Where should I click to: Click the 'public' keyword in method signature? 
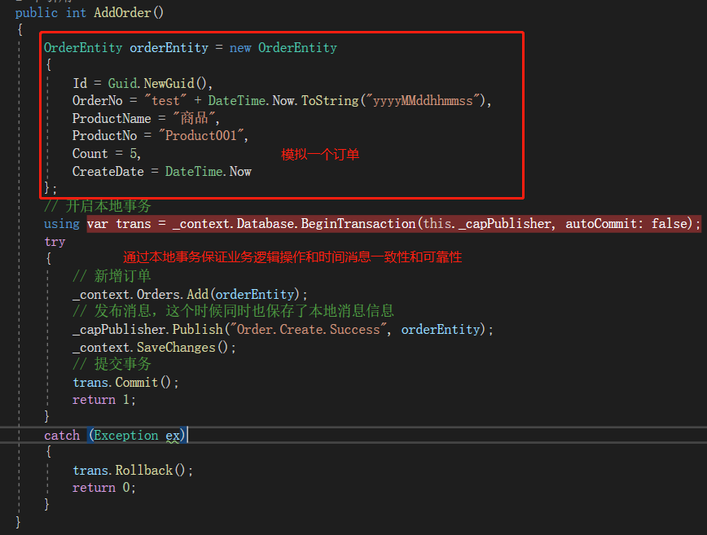click(37, 12)
